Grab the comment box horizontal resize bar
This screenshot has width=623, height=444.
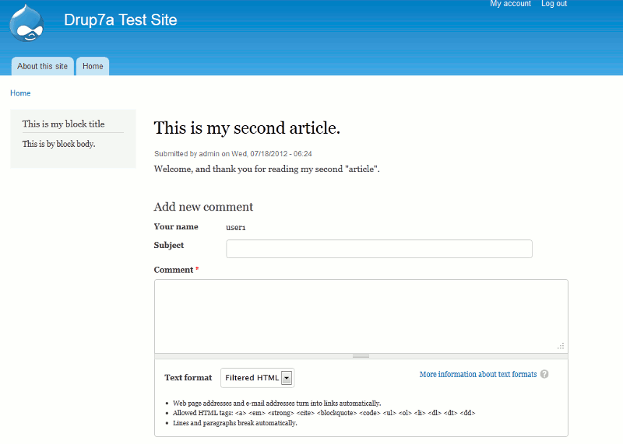pos(361,356)
